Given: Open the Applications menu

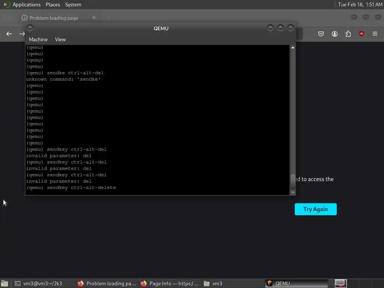Looking at the screenshot, I should [x=27, y=4].
